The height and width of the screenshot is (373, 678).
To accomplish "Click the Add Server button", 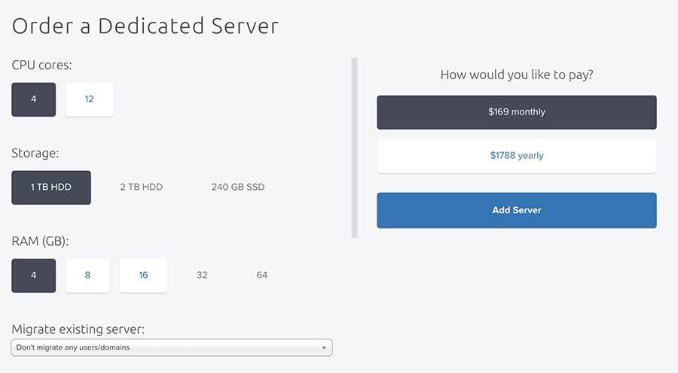I will point(517,210).
